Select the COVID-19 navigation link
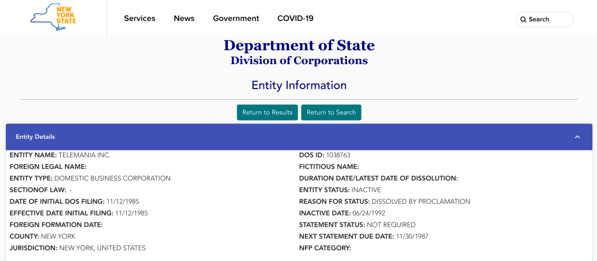The width and height of the screenshot is (597, 261). click(296, 19)
